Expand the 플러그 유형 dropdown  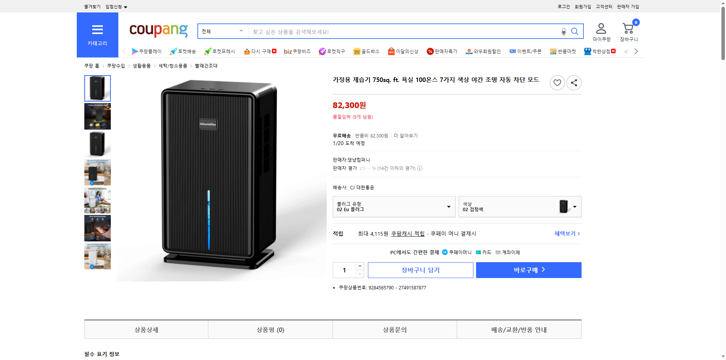448,207
